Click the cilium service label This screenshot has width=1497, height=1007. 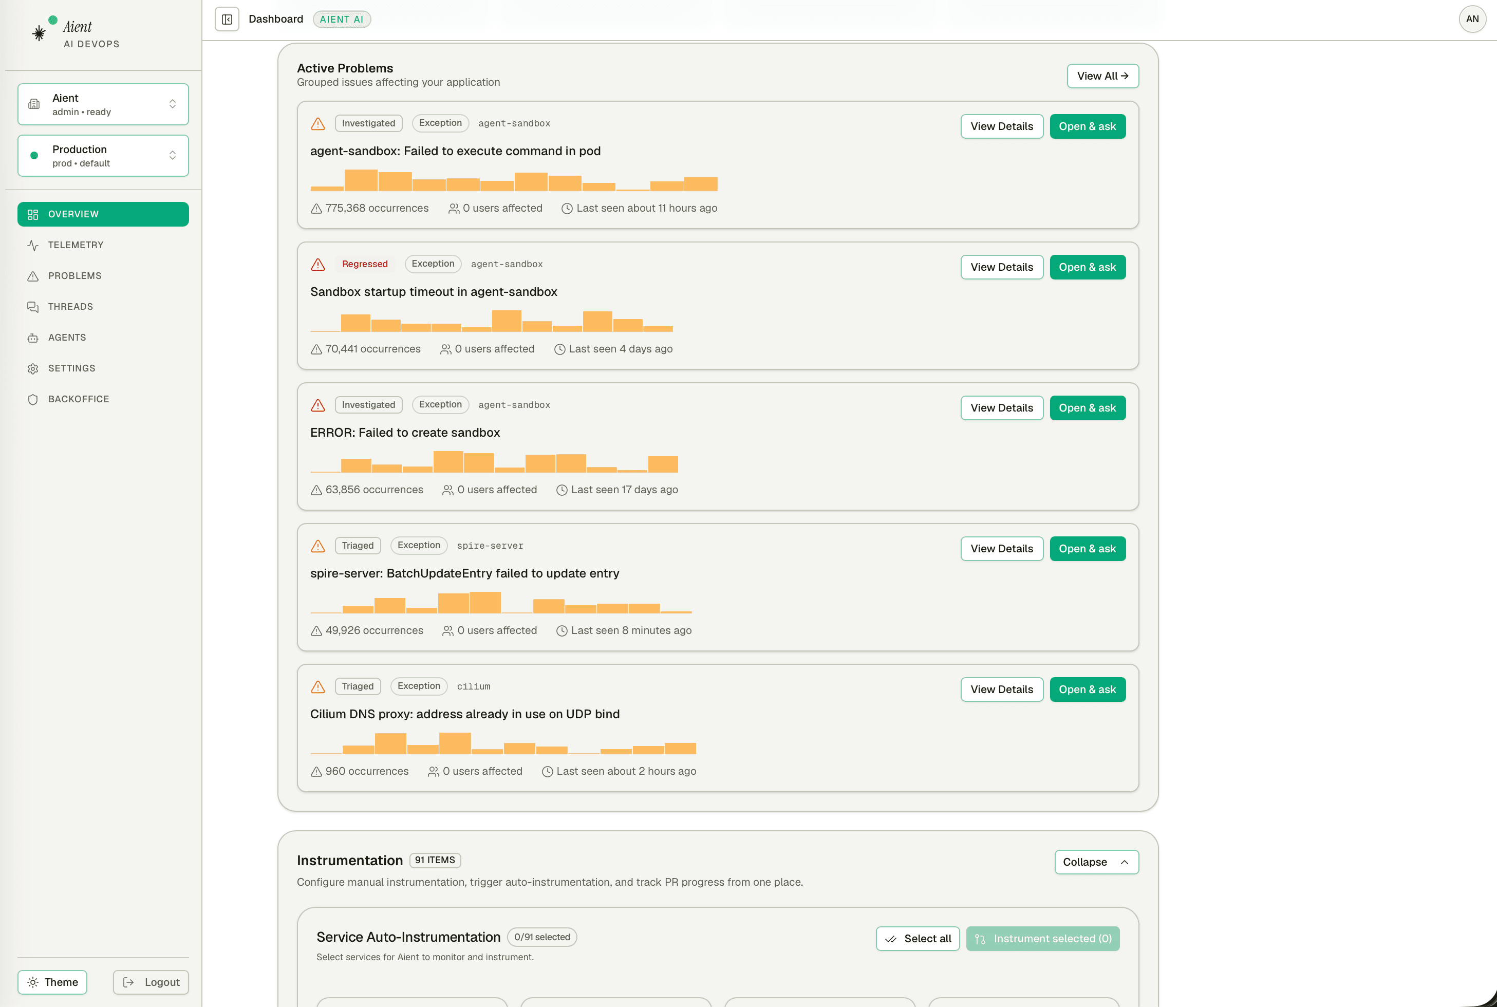tap(473, 686)
